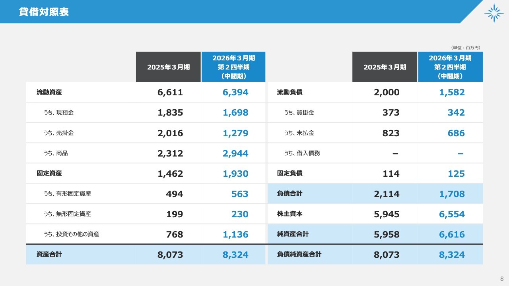Screen dimensions: 509x286
Task: Select the 無形固定資産 row label
Action: [67, 214]
